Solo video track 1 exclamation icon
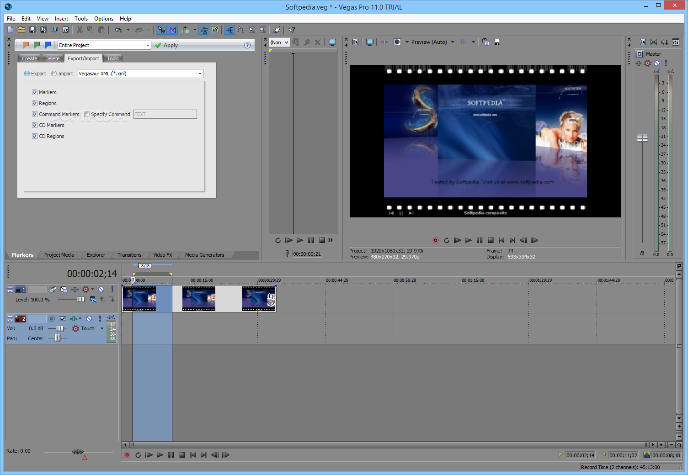 click(112, 290)
